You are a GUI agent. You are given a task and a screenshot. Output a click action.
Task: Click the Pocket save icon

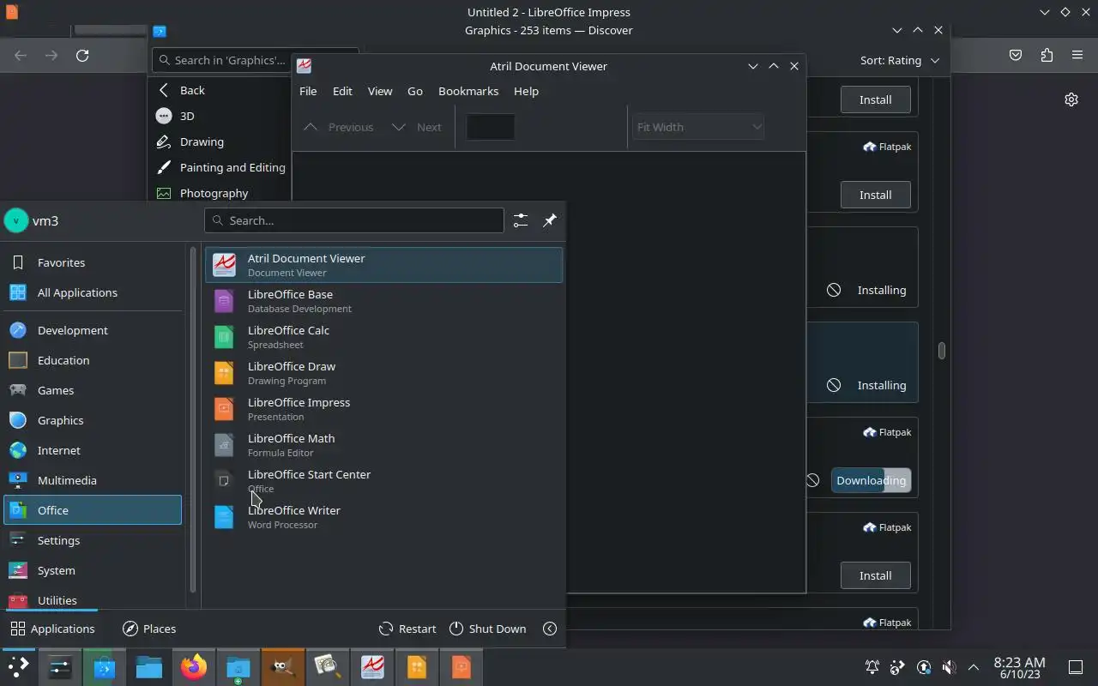[1016, 56]
